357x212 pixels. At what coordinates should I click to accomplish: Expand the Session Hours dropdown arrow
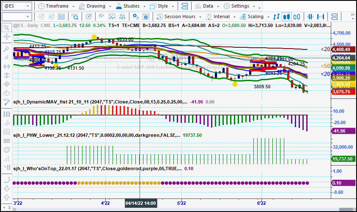click(200, 17)
